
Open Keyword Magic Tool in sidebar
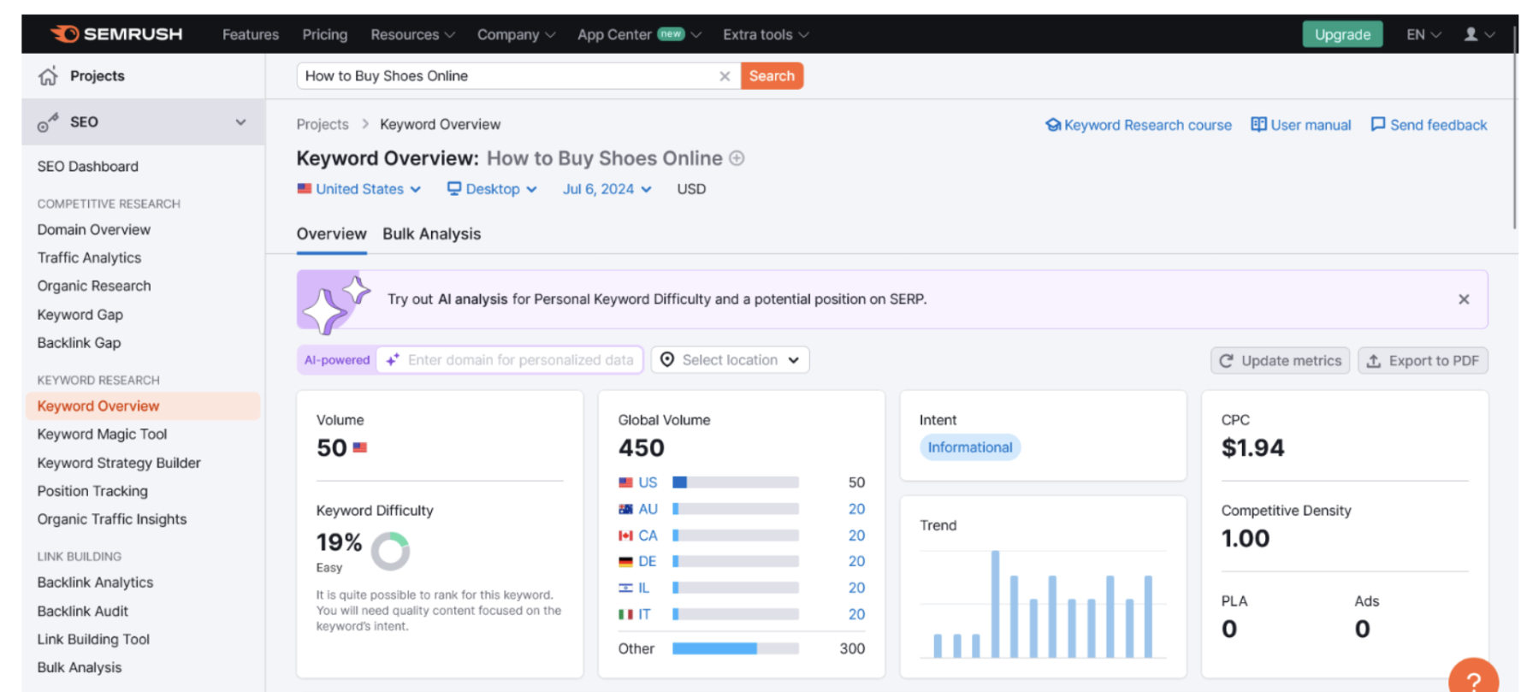point(103,435)
